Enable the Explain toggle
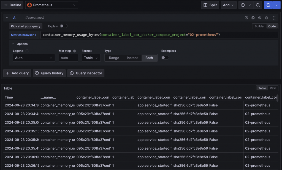282x170 pixels. (64, 26)
